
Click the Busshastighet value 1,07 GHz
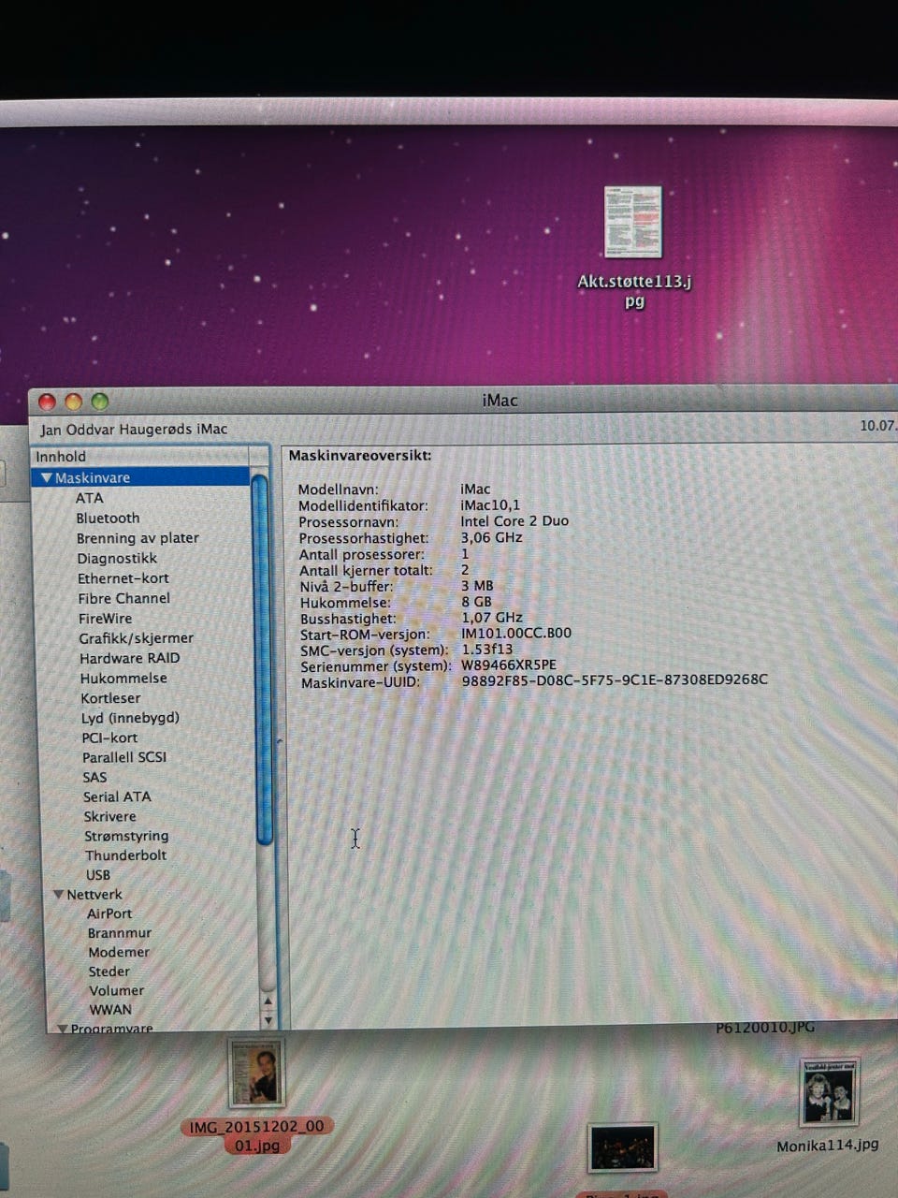click(x=492, y=618)
